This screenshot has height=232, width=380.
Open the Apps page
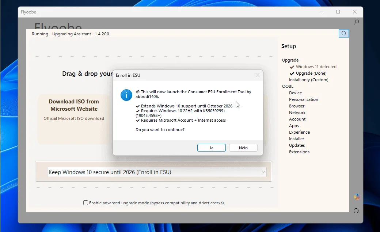pos(294,126)
